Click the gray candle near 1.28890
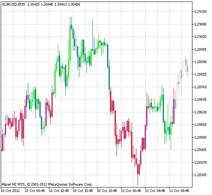 pos(186,62)
